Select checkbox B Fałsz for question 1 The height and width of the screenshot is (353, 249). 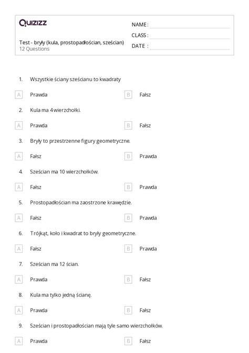(128, 95)
